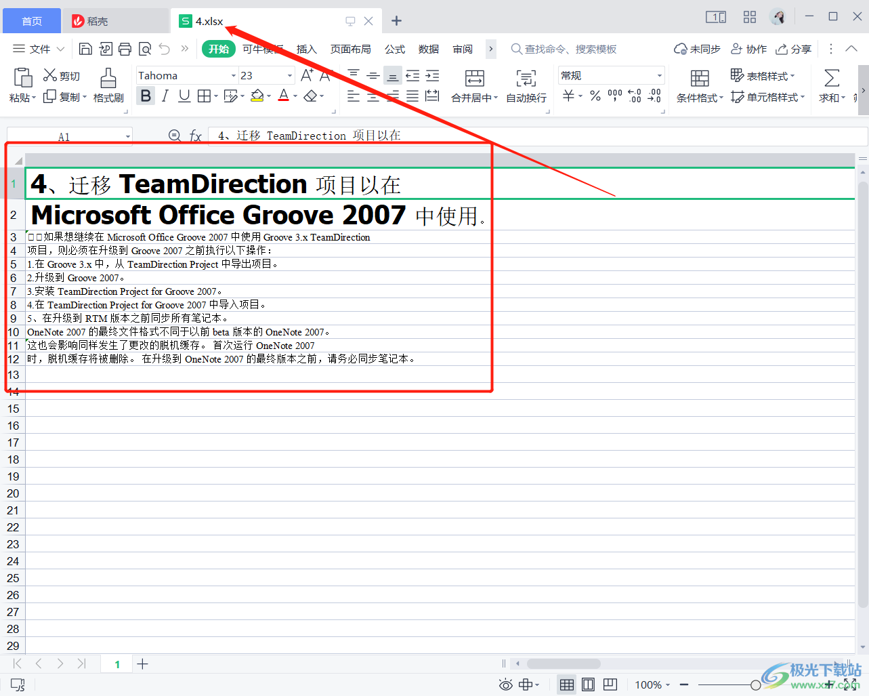
Task: Click the horizontal scrollbar thumb
Action: (x=564, y=664)
